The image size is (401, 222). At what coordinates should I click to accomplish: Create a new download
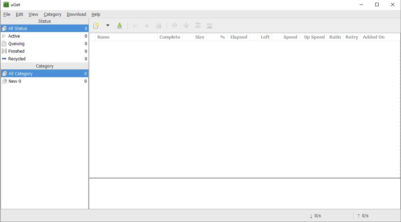point(95,25)
